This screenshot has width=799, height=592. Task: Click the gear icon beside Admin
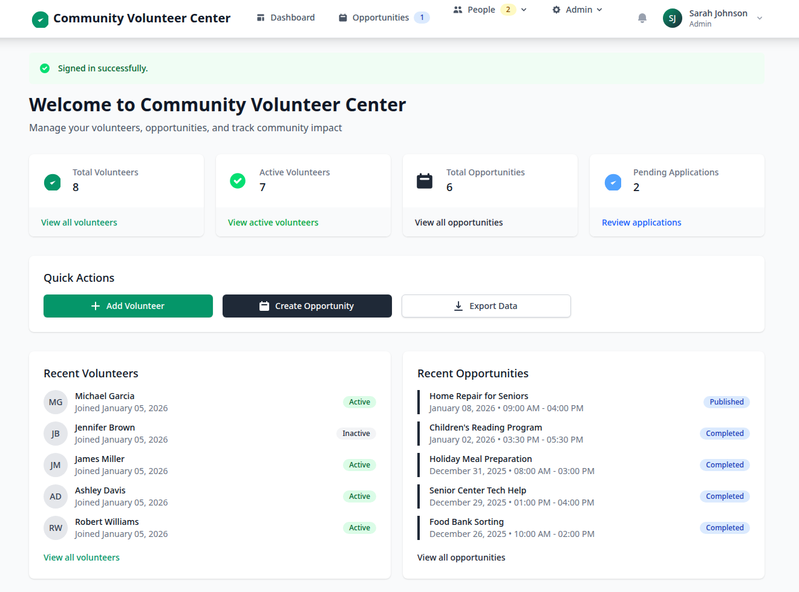[556, 9]
